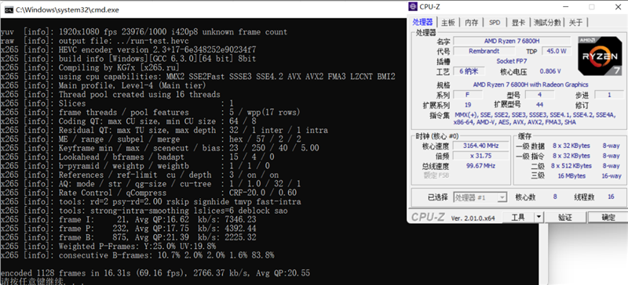Click the L3 associativity value 16-way
Viewport: 628px width, 285px height.
pyautogui.click(x=612, y=176)
